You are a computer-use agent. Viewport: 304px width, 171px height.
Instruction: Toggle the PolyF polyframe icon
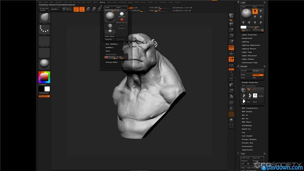(231, 103)
